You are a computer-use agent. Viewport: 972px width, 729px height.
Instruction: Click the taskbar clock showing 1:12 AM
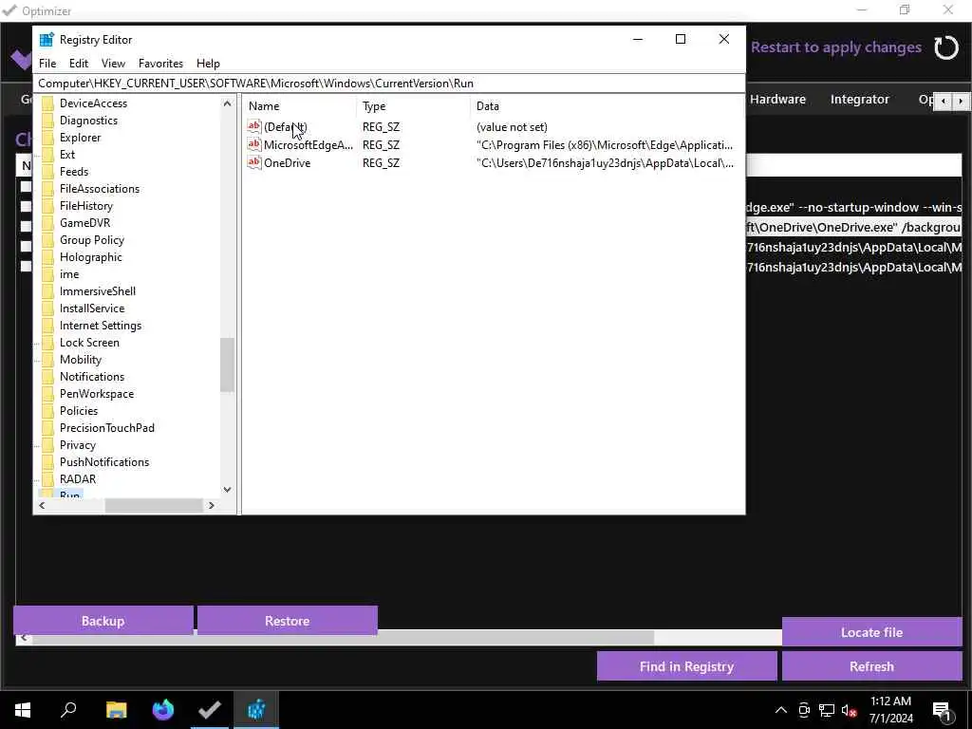click(890, 710)
